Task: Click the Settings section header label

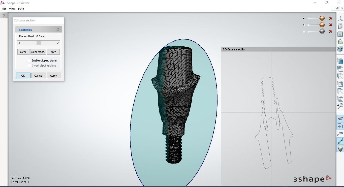Action: coord(25,30)
